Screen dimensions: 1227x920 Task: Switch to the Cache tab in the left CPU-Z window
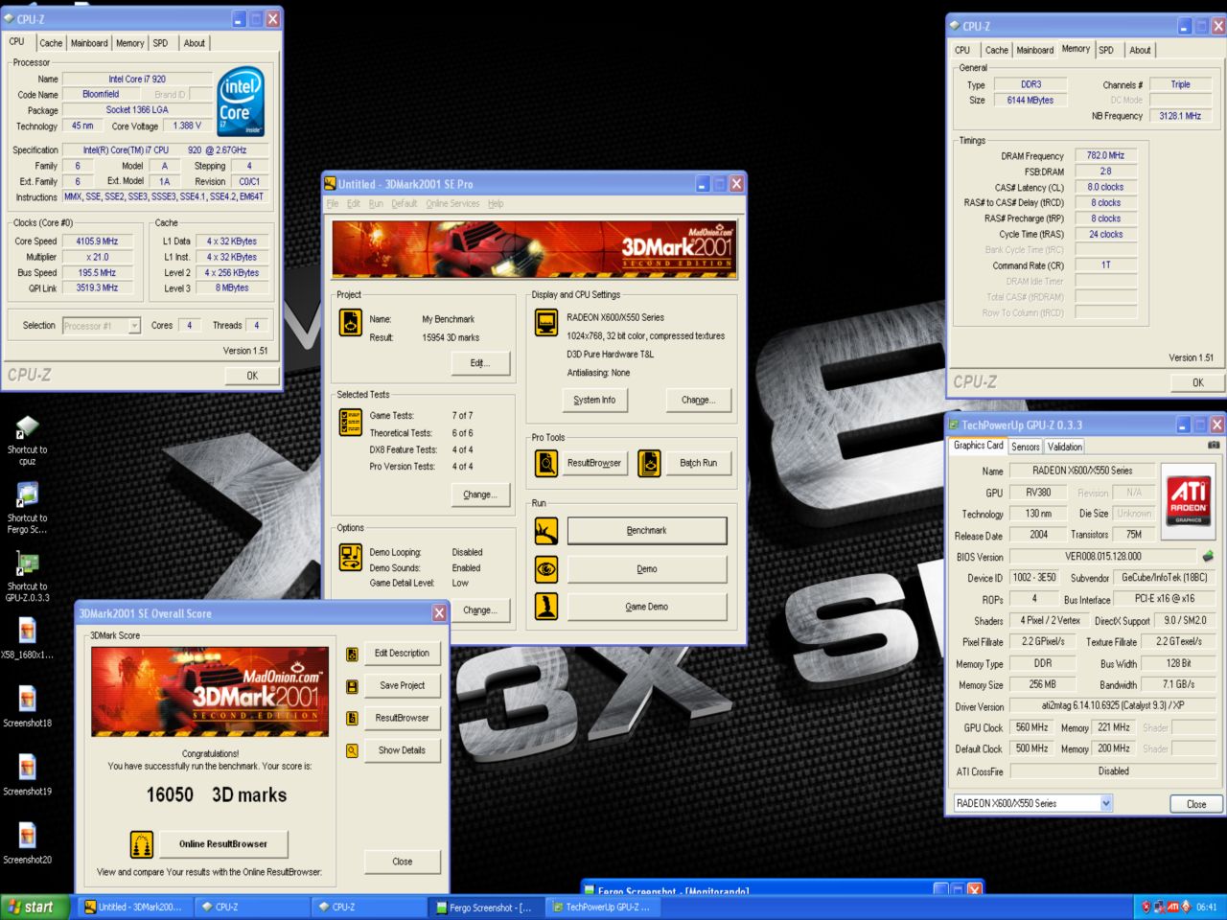(51, 43)
